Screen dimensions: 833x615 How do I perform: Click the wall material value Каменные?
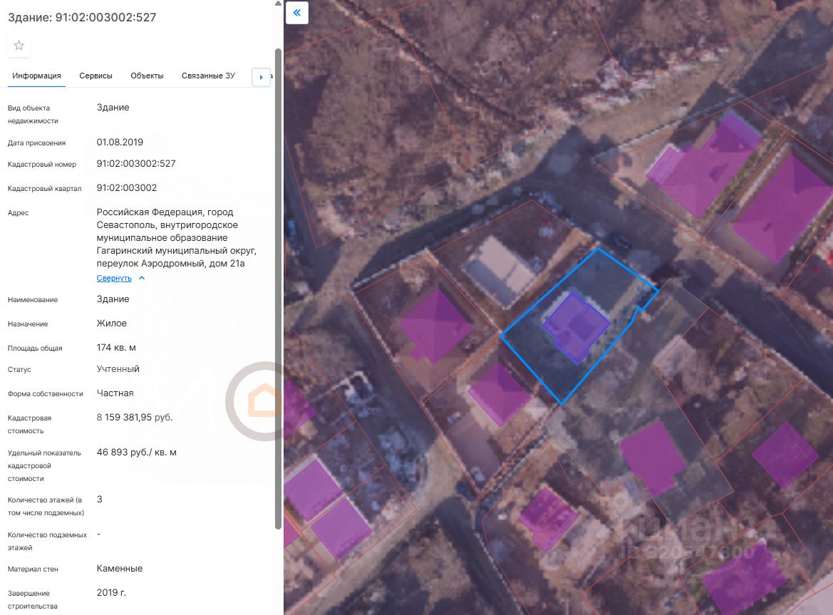pos(120,568)
